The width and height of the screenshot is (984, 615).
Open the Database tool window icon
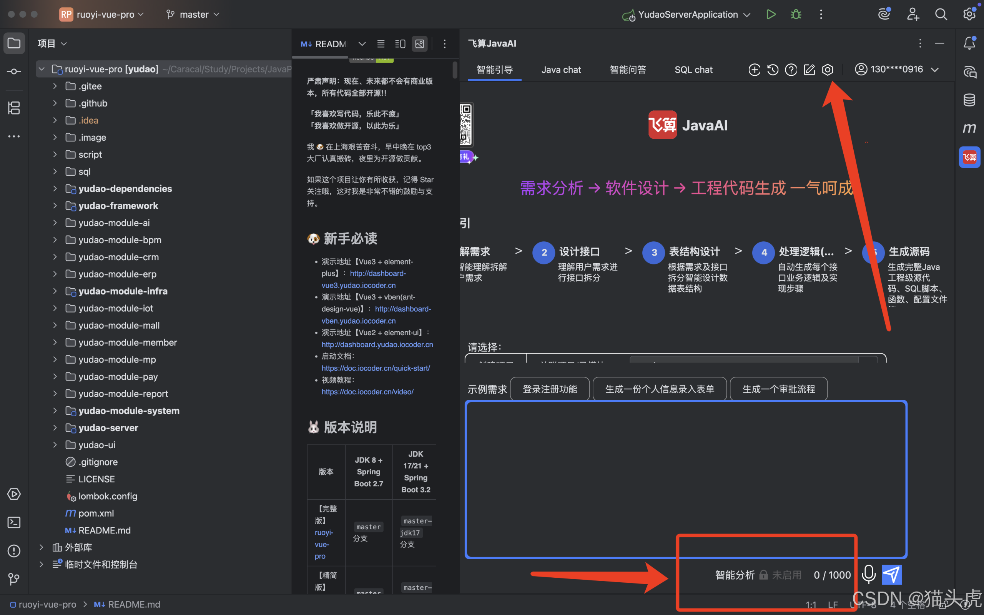click(969, 100)
